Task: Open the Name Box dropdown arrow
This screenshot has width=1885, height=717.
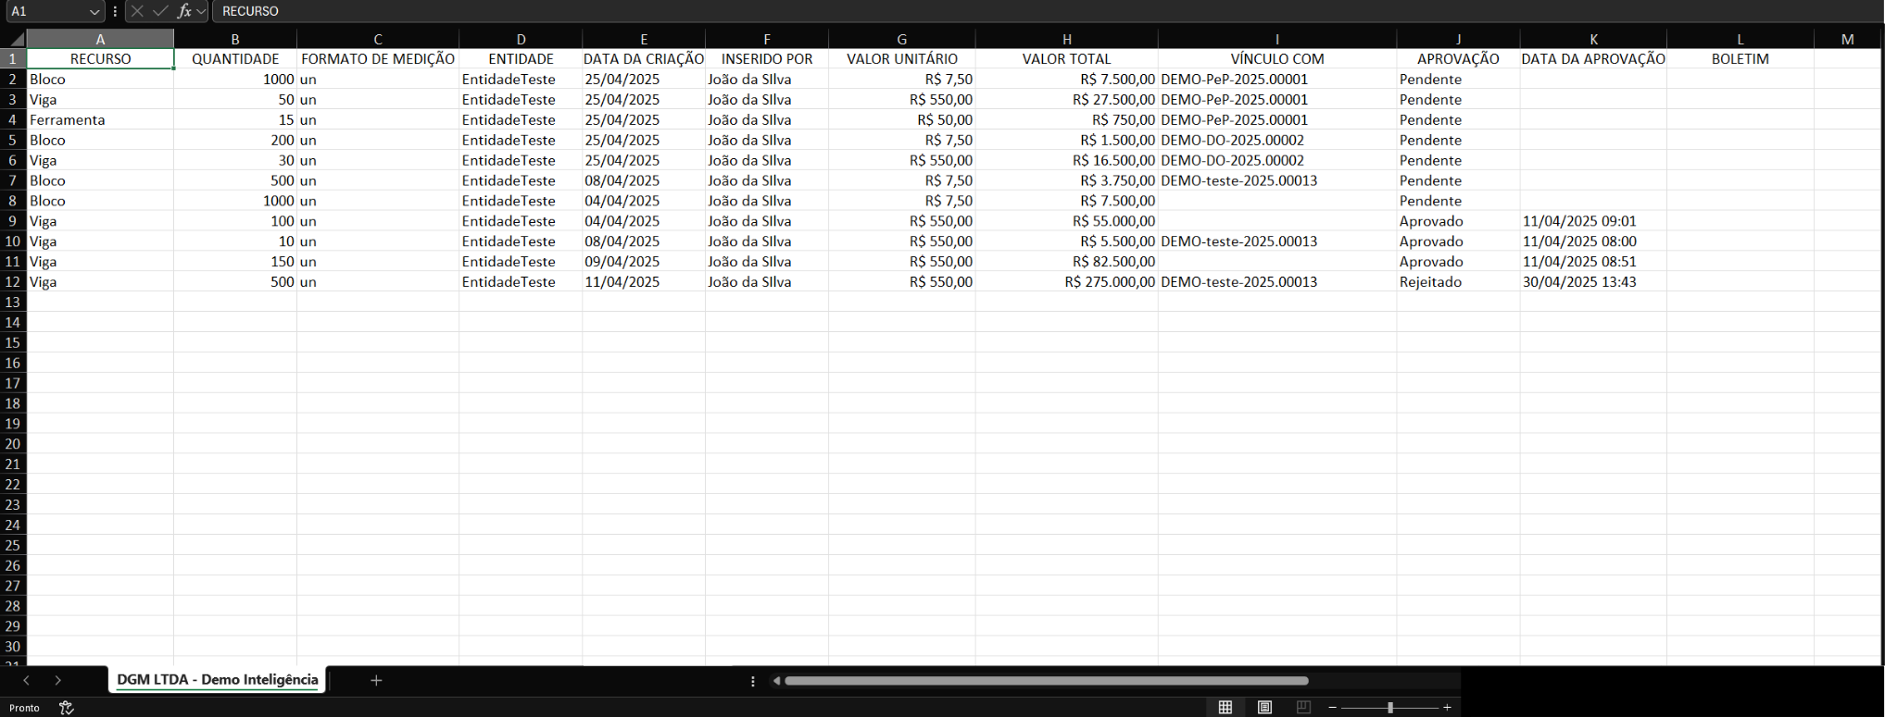Action: pos(94,11)
